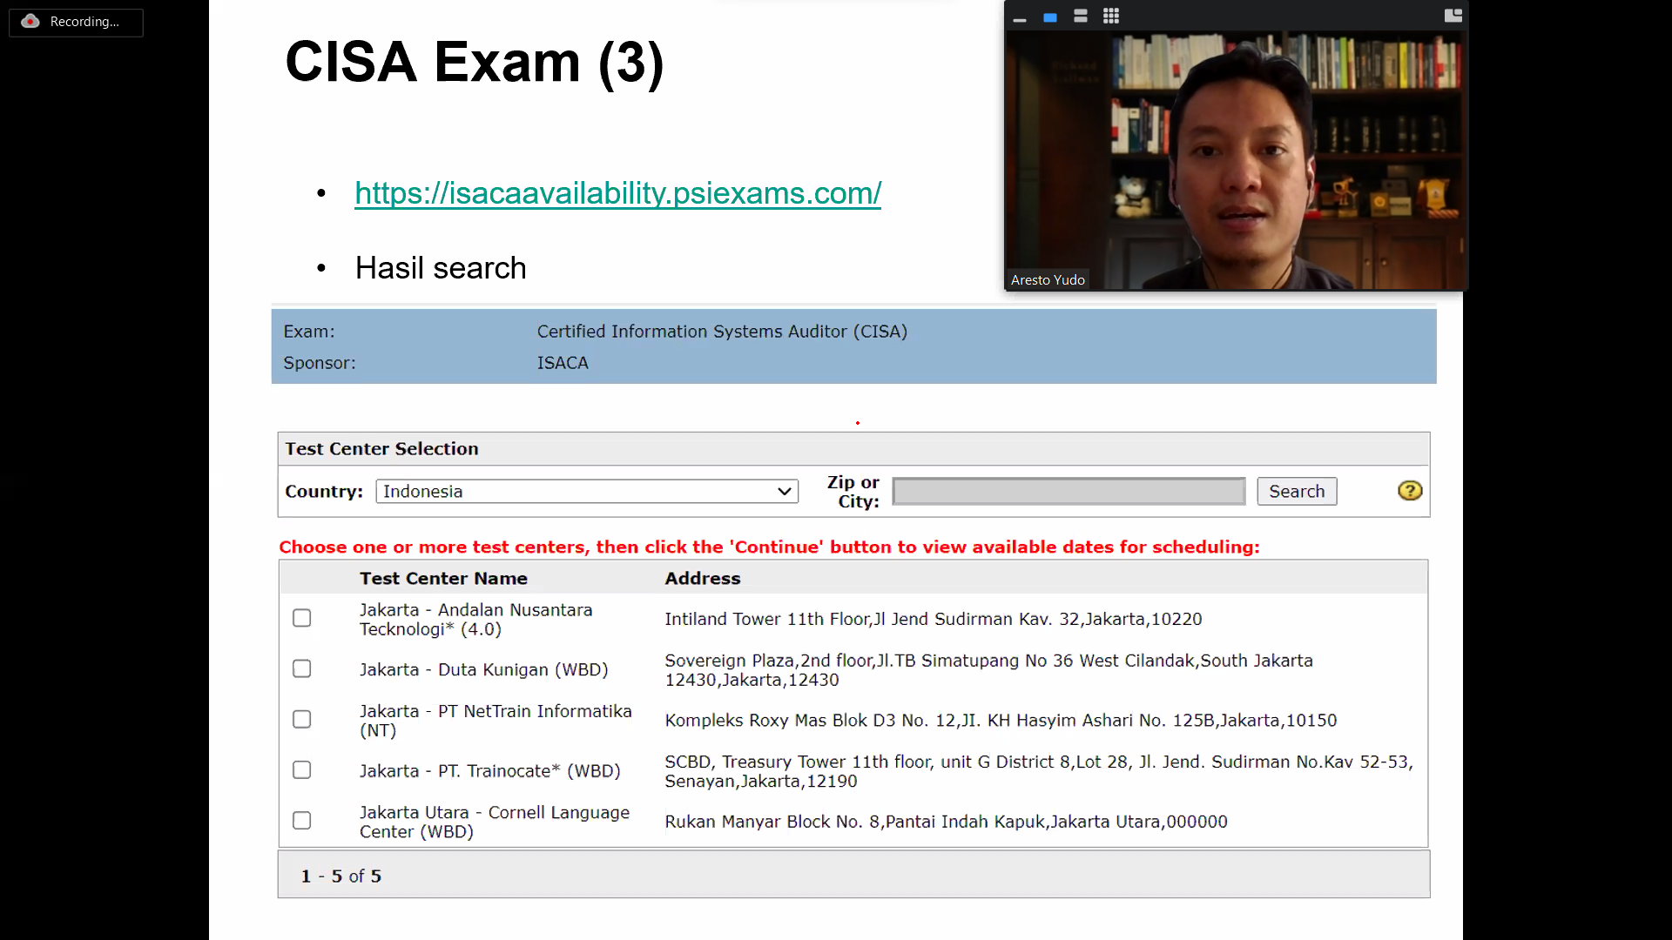
Task: Click the yellow help question mark icon
Action: click(1409, 491)
